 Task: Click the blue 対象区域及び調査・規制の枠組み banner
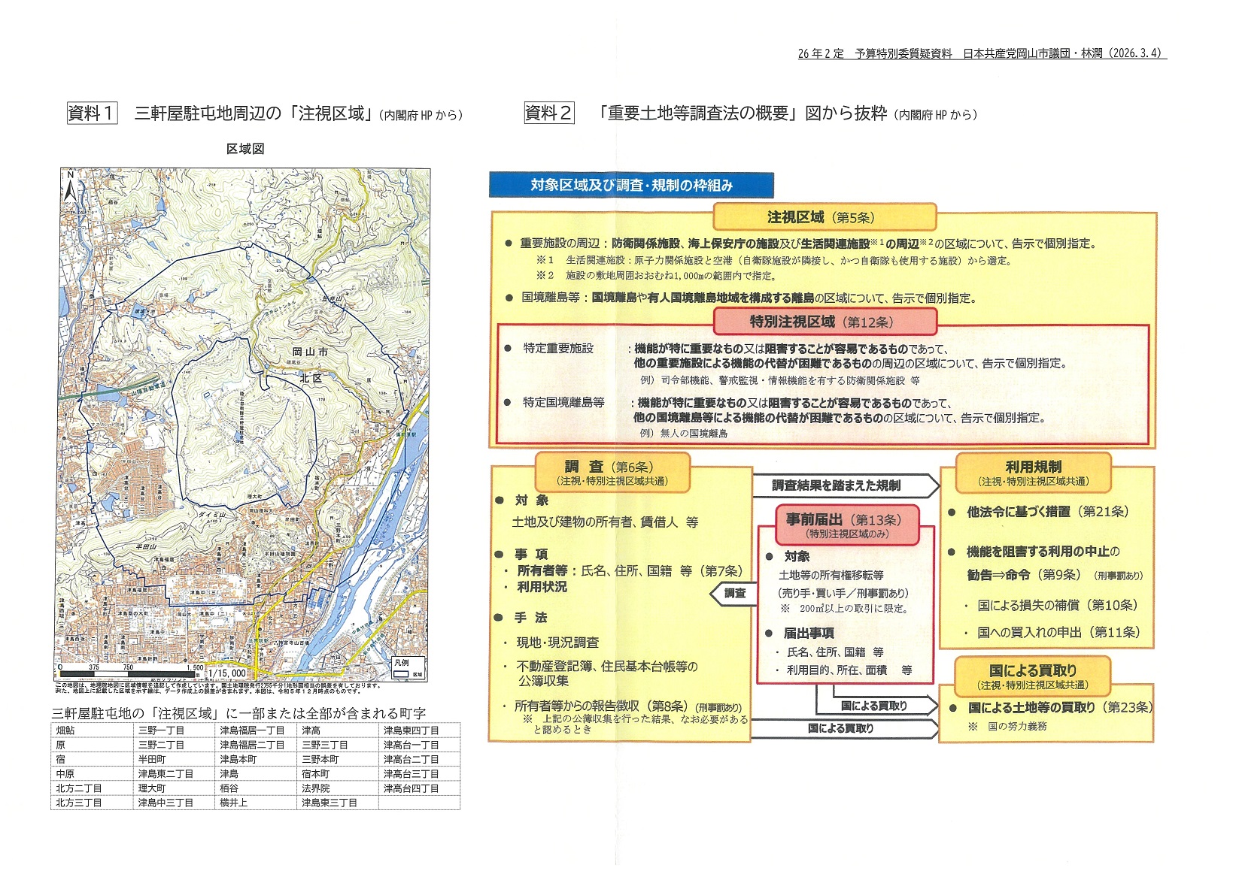coord(630,185)
